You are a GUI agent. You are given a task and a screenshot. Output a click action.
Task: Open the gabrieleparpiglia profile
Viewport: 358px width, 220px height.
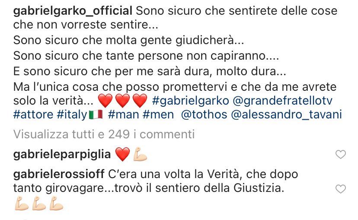pos(62,154)
